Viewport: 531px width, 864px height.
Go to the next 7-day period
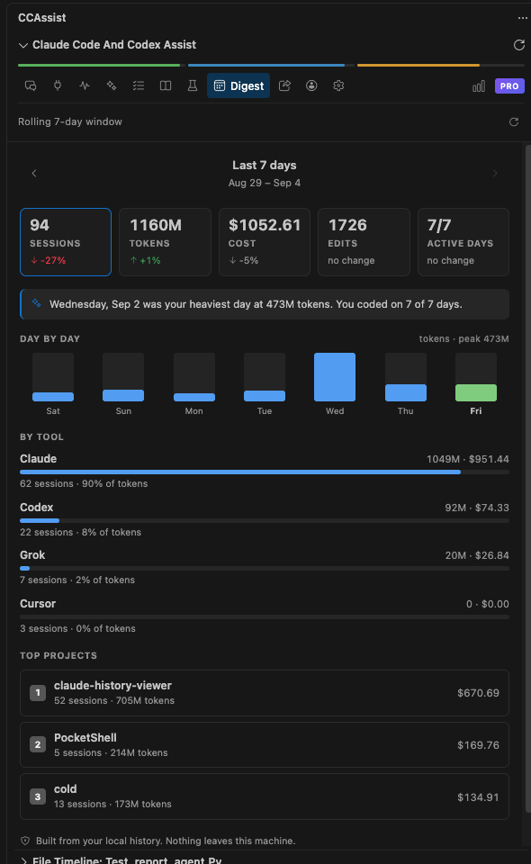pyautogui.click(x=495, y=173)
